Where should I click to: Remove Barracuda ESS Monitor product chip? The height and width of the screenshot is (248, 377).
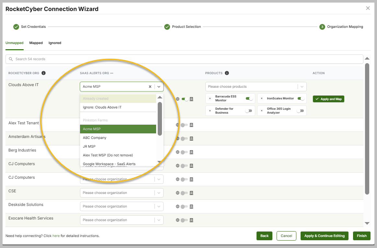(x=210, y=98)
